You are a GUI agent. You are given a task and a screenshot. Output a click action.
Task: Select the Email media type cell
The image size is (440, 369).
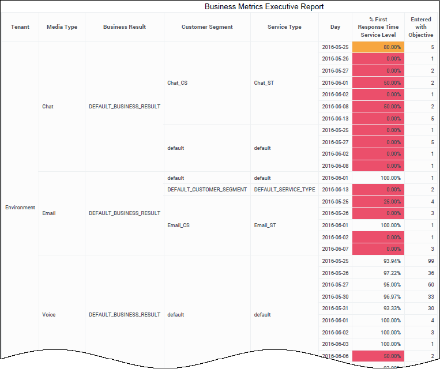[49, 213]
